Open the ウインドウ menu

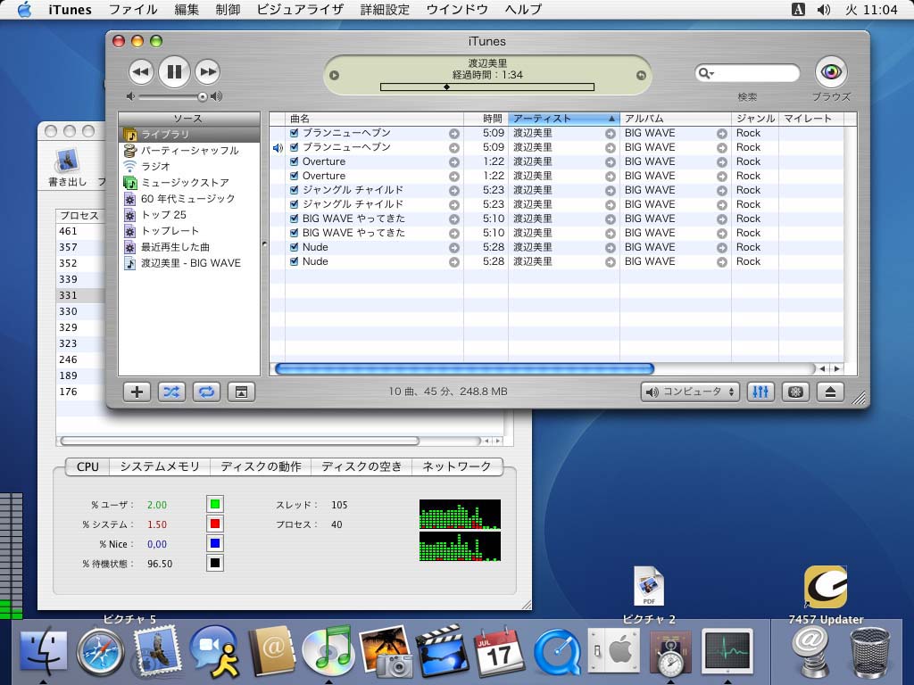(x=457, y=9)
